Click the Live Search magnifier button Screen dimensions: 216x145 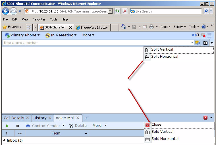[x=206, y=11]
